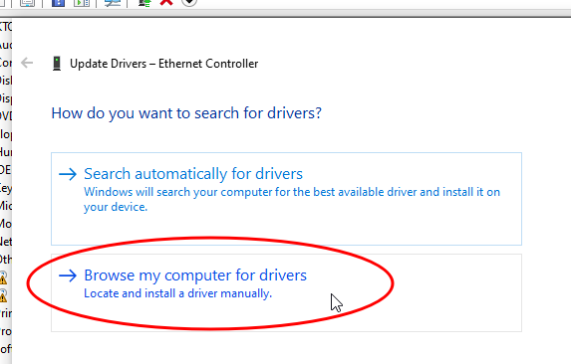The width and height of the screenshot is (571, 364).
Task: Select the Monitors tree entry
Action: tap(6, 224)
